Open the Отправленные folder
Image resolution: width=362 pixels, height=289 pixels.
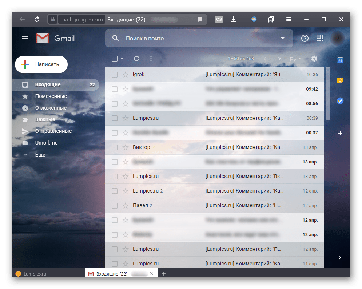pyautogui.click(x=53, y=131)
